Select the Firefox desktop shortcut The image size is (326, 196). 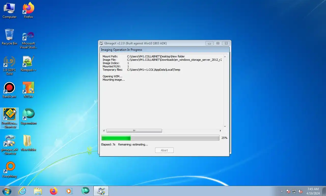[29, 11]
